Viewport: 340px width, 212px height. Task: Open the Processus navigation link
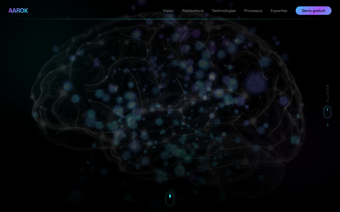pyautogui.click(x=253, y=11)
